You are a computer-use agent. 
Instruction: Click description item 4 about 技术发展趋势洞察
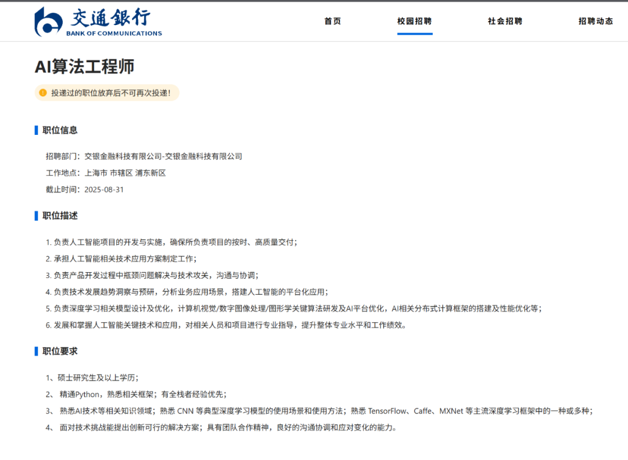[x=187, y=292]
